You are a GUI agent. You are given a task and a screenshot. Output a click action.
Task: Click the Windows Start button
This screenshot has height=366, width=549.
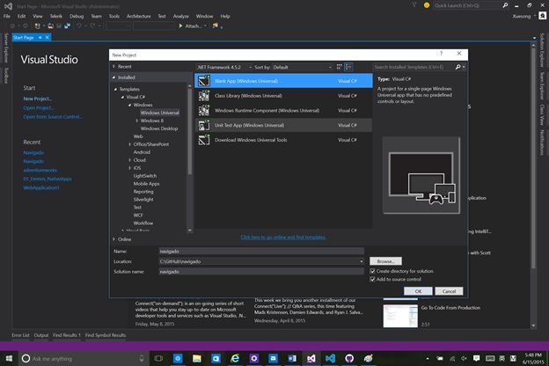click(x=9, y=358)
